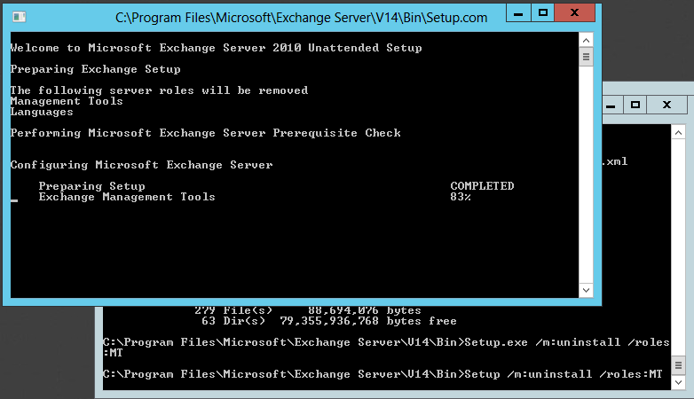Click background window scrollbar down arrow
Screen dimensions: 694x399
[x=678, y=382]
